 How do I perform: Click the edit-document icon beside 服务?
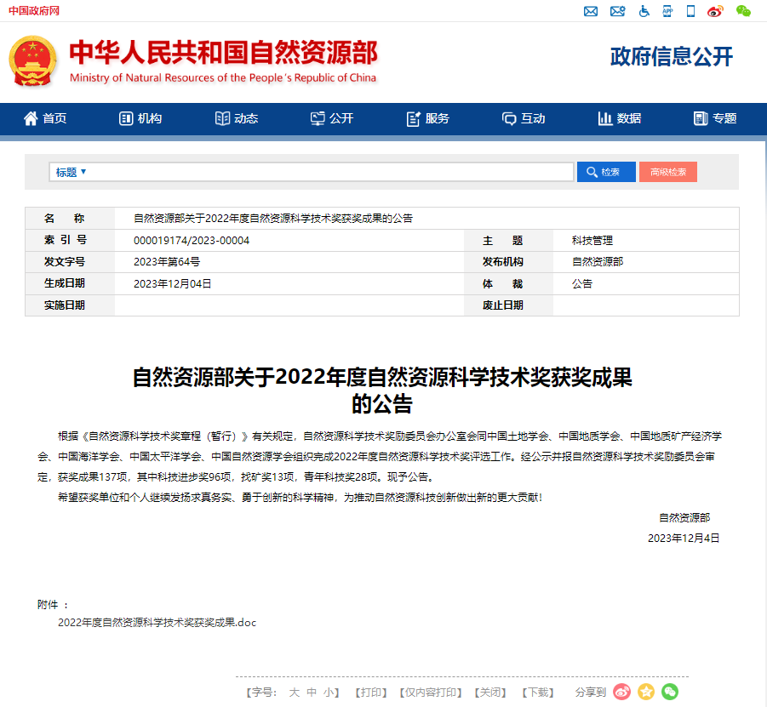pos(414,119)
